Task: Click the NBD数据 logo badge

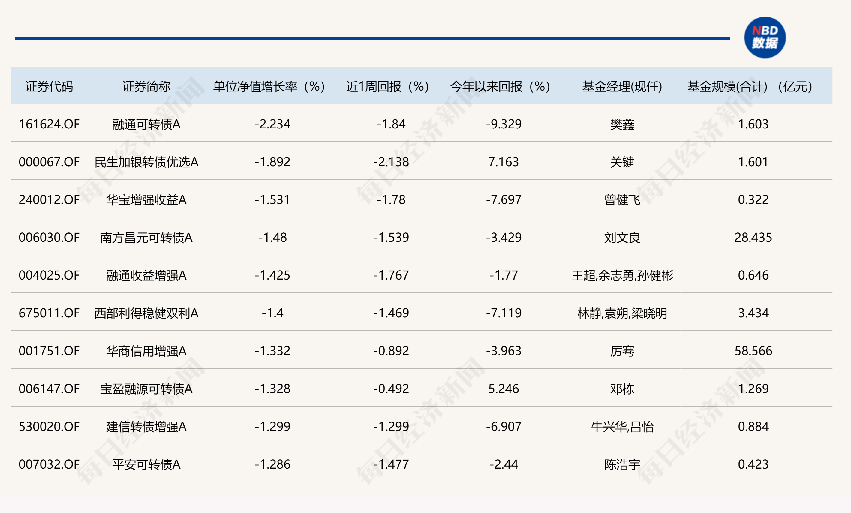Action: (x=765, y=37)
